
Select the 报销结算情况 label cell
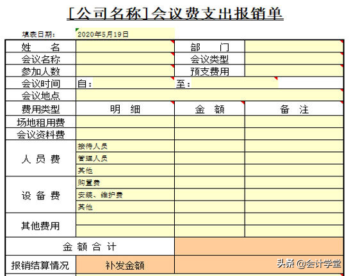[41, 264]
